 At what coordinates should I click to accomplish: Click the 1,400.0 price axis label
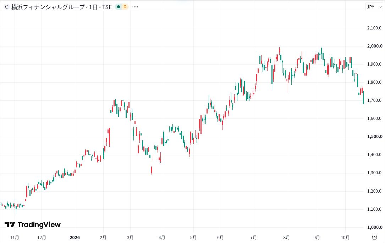click(x=374, y=155)
